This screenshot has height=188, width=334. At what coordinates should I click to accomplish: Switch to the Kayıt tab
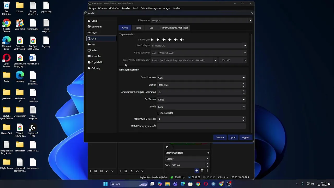(138, 28)
